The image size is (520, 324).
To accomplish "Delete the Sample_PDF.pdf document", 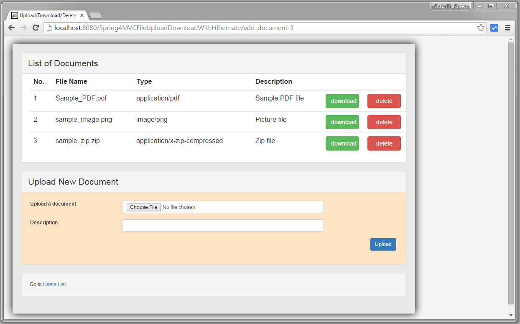I will pos(384,101).
